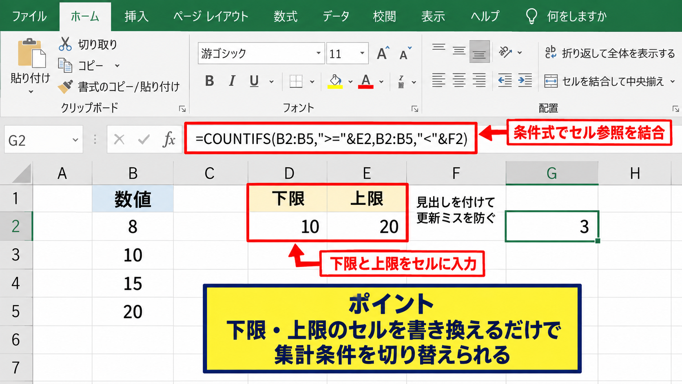
Task: Open the Borders dropdown arrow
Action: click(x=312, y=82)
